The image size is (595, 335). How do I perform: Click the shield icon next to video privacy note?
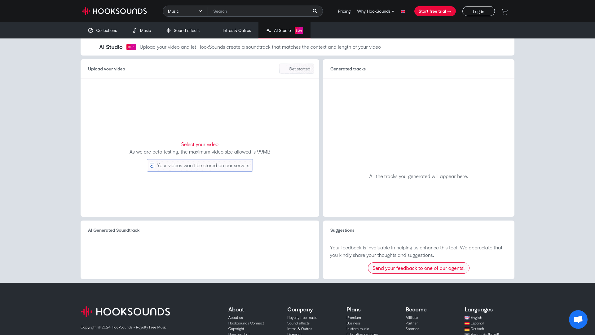click(152, 165)
